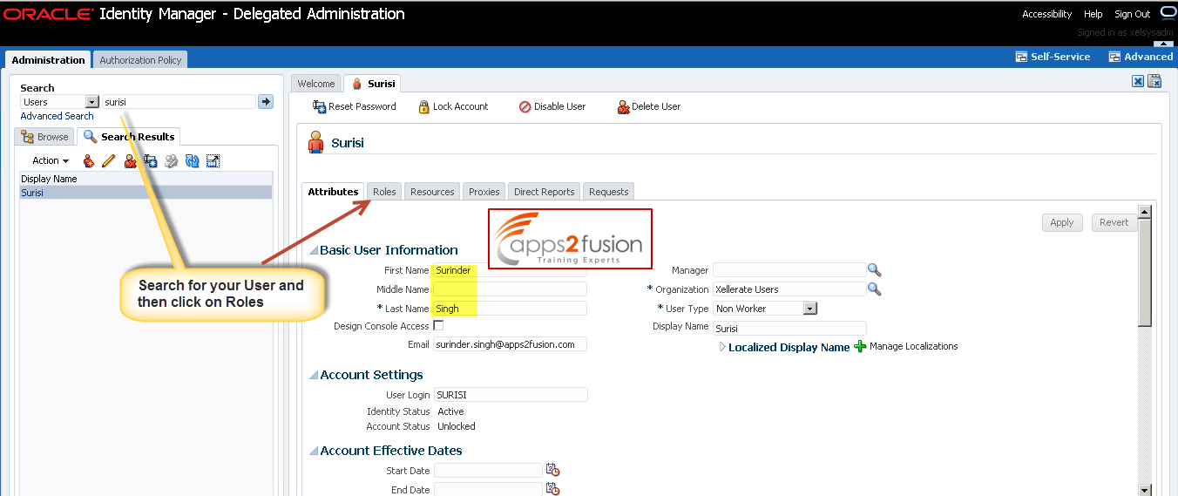Viewport: 1178px width, 496px height.
Task: Click the close all tabs icon
Action: click(1154, 81)
